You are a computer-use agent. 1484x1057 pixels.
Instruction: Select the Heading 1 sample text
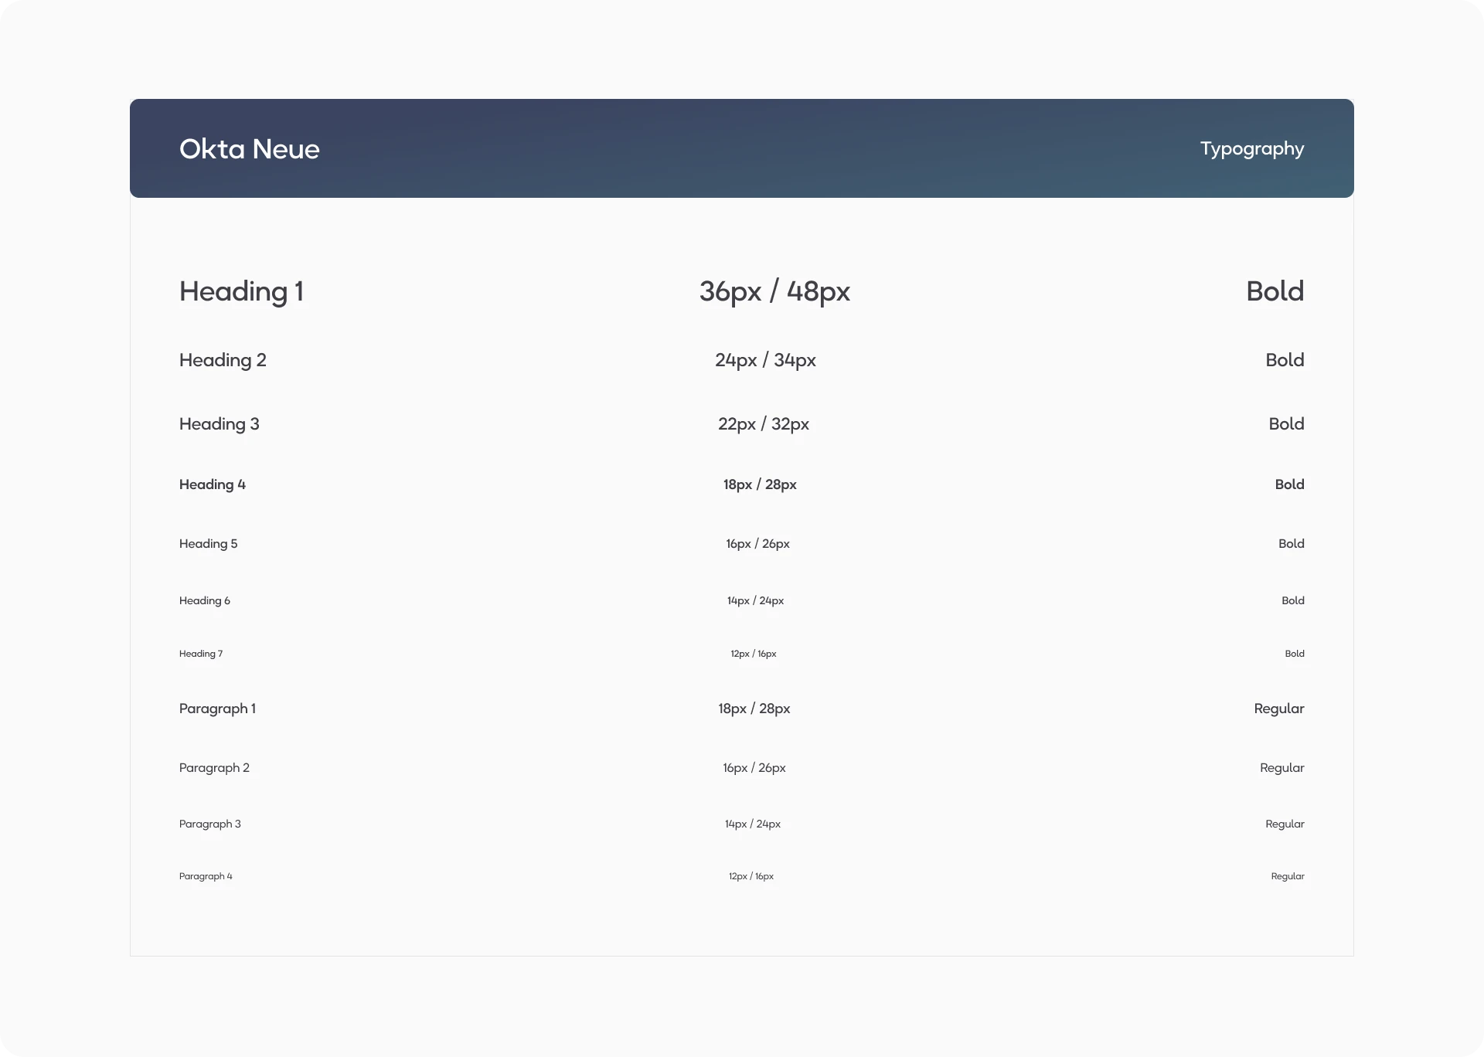pyautogui.click(x=241, y=291)
